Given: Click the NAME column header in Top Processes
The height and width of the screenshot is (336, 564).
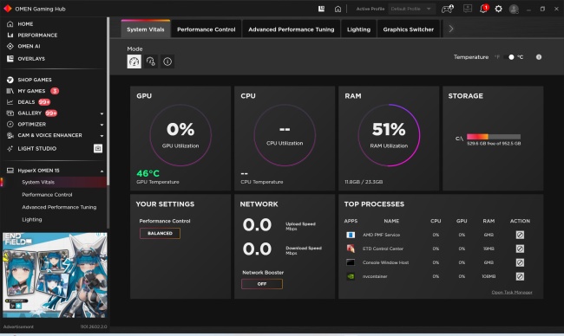Looking at the screenshot, I should tap(391, 221).
